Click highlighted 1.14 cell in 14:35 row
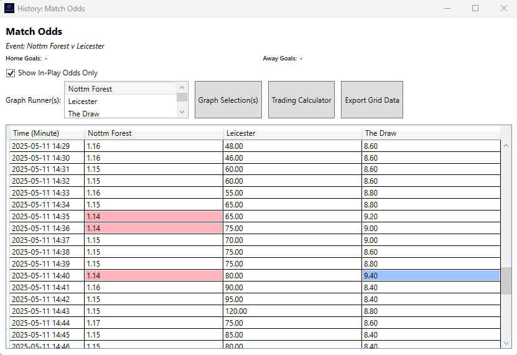 [154, 217]
